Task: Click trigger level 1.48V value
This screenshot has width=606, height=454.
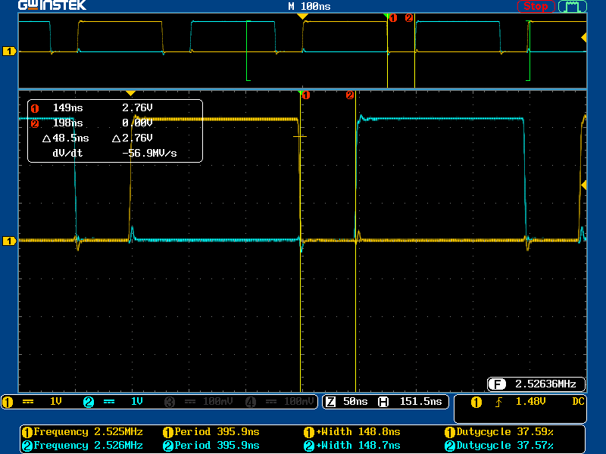Action: (531, 402)
